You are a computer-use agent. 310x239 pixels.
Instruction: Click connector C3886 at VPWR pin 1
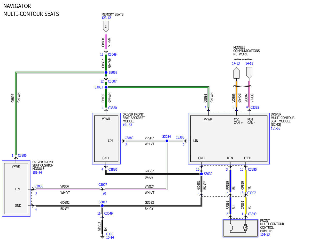tap(22, 155)
